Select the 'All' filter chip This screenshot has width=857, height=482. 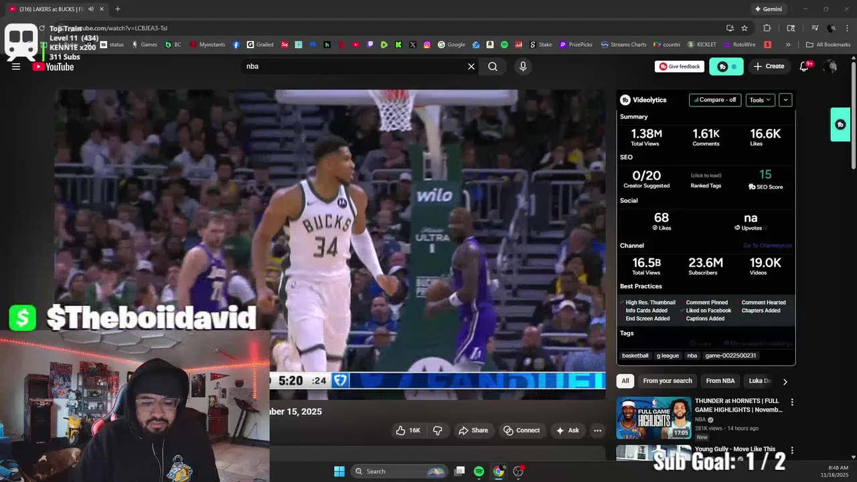coord(625,381)
